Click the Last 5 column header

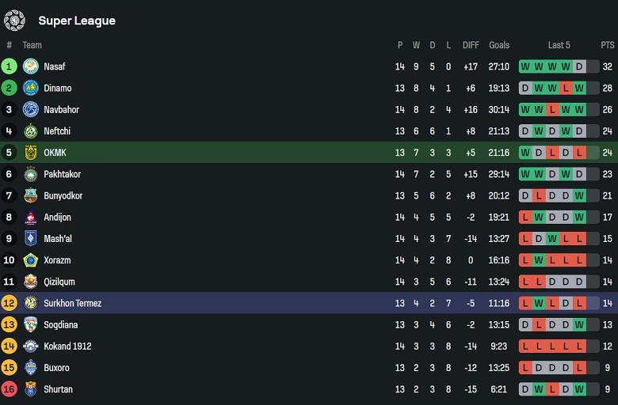click(x=559, y=45)
